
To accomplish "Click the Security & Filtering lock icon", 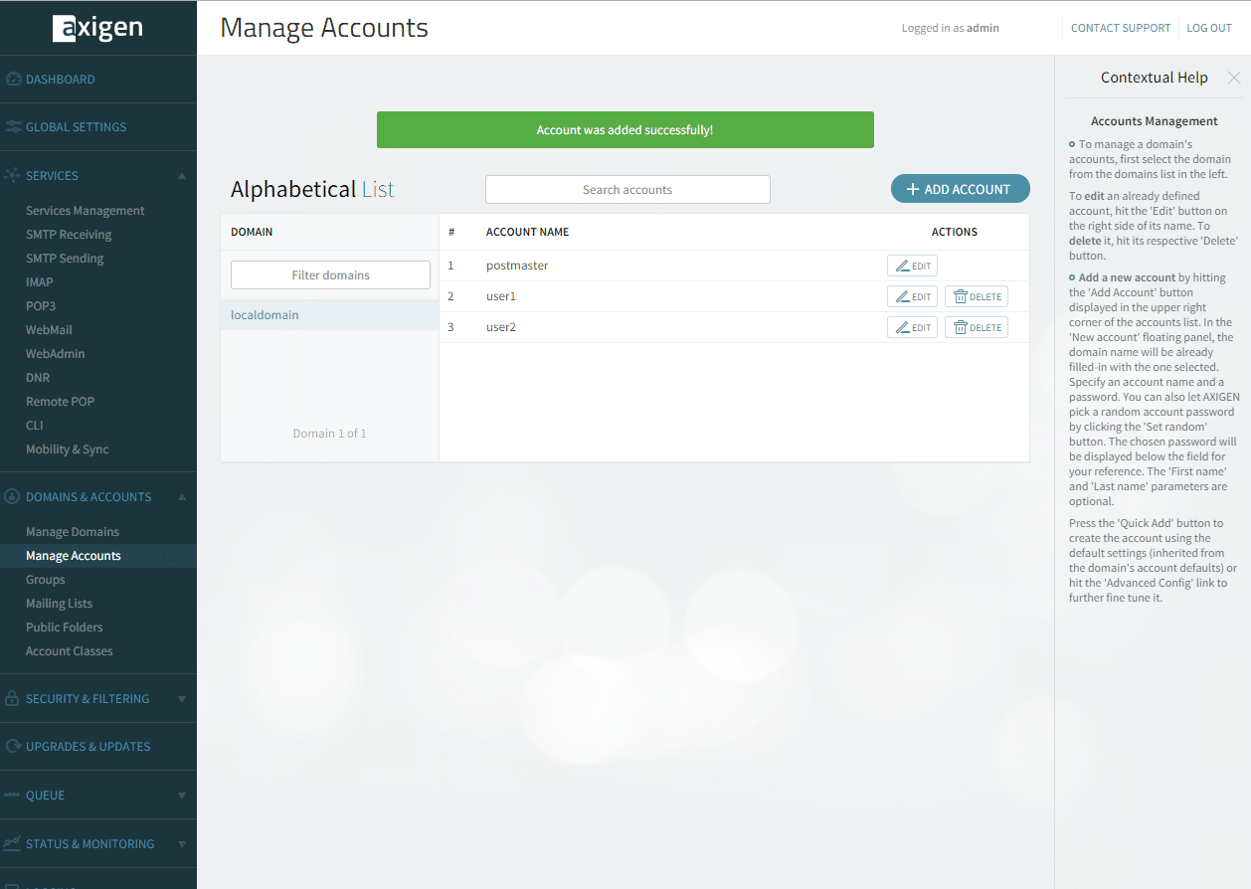I will point(12,698).
